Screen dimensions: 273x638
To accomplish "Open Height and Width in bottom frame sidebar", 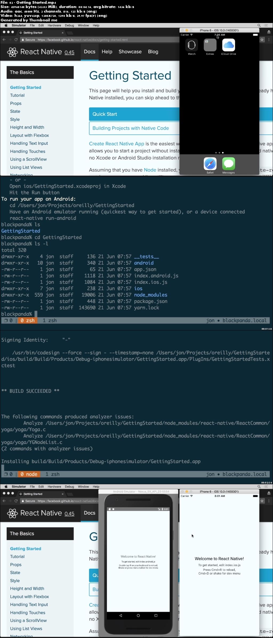I will (x=27, y=589).
